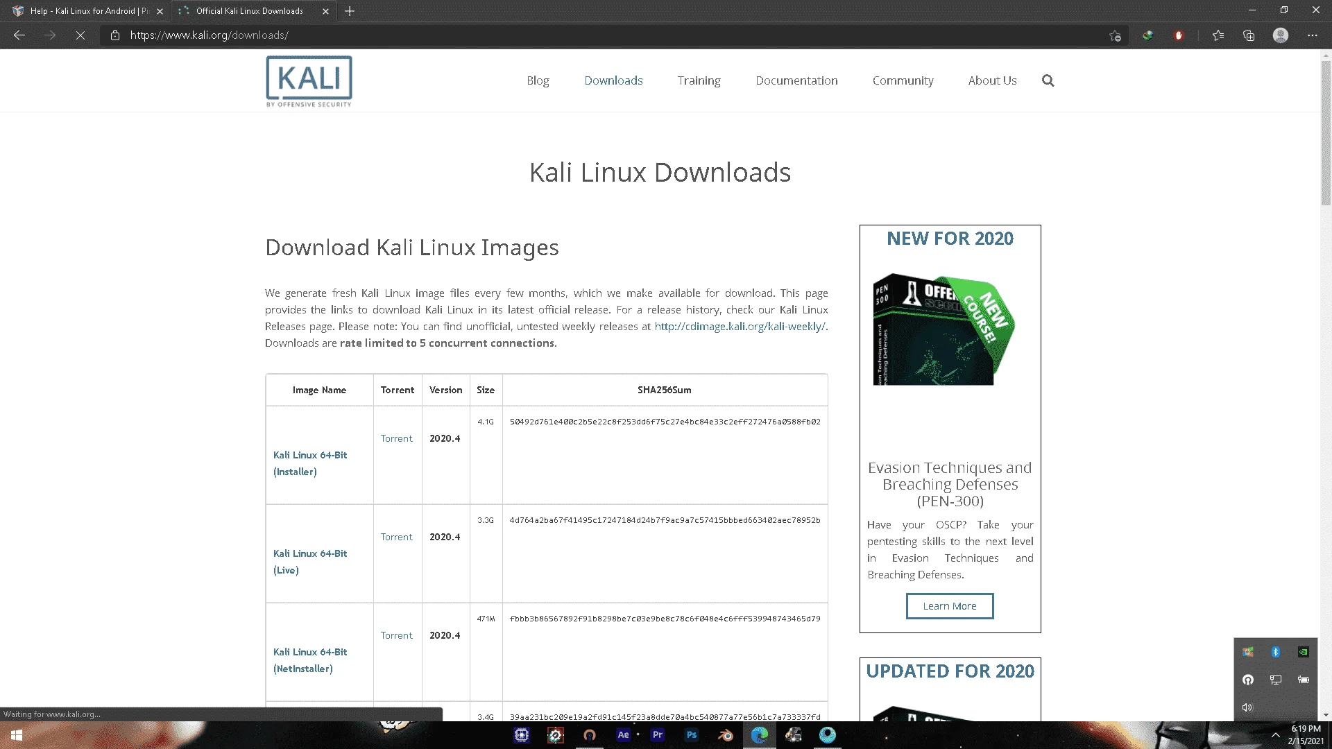
Task: Click the volume speaker tray icon
Action: [1247, 707]
